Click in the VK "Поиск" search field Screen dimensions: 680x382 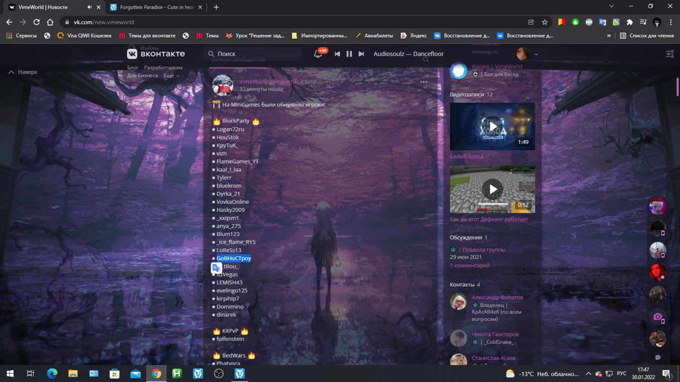[255, 54]
